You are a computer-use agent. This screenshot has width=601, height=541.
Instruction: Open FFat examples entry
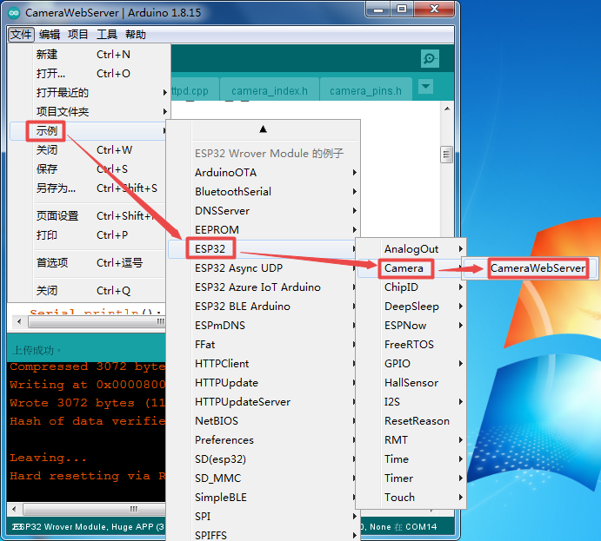(264, 345)
